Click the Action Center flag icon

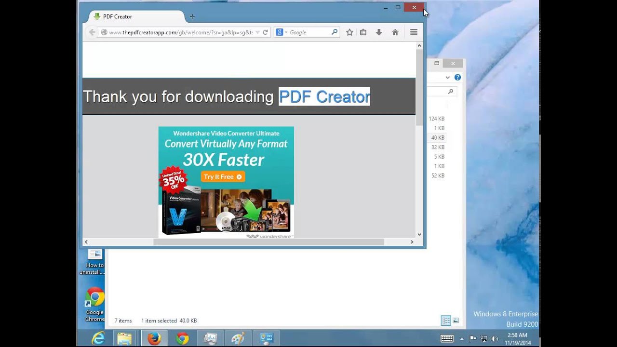pos(473,339)
